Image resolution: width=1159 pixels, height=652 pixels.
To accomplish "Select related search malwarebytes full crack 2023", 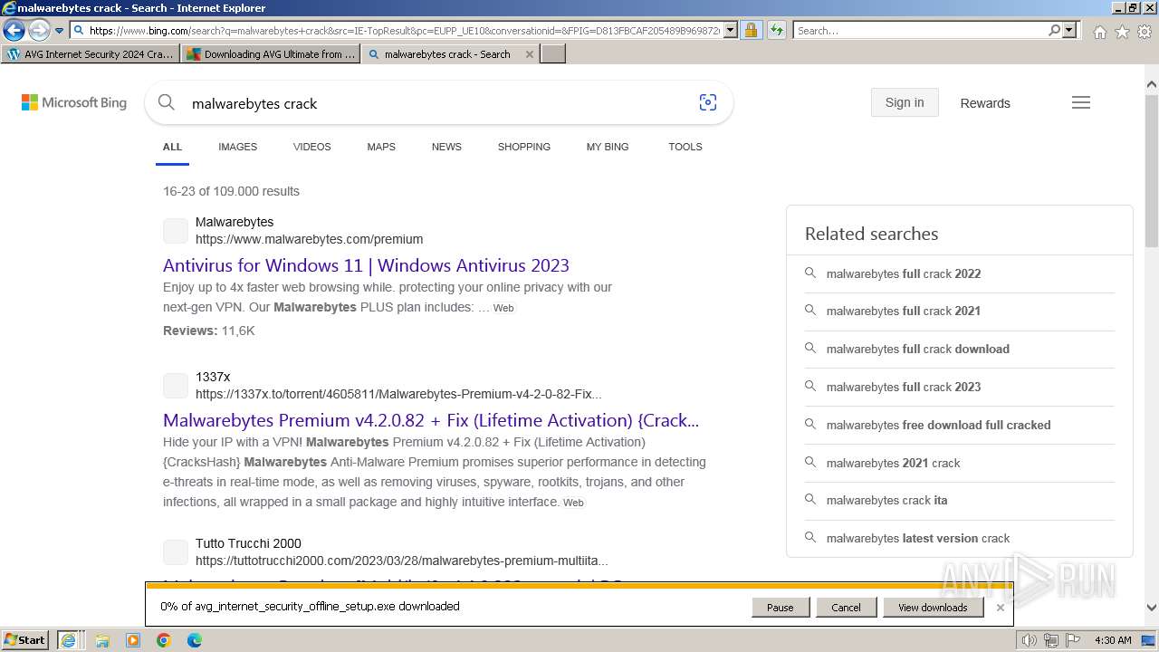I will tap(904, 387).
